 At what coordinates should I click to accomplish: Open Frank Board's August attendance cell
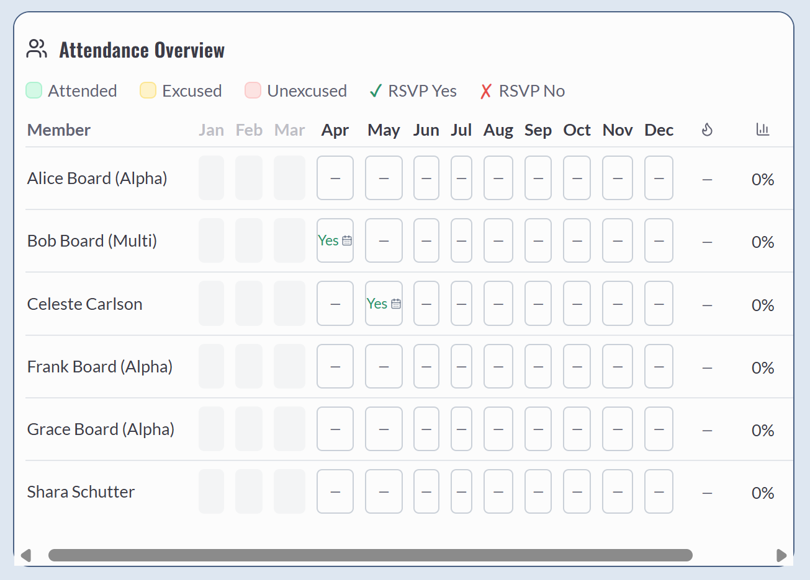click(x=498, y=366)
